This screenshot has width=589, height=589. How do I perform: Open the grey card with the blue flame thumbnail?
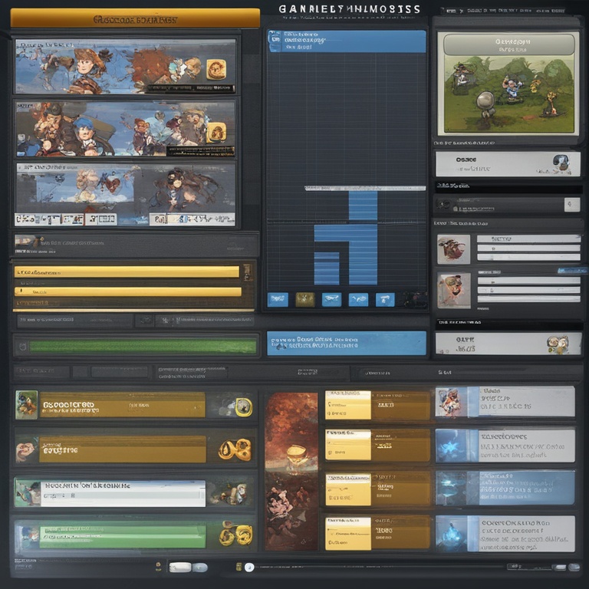pyautogui.click(x=505, y=534)
